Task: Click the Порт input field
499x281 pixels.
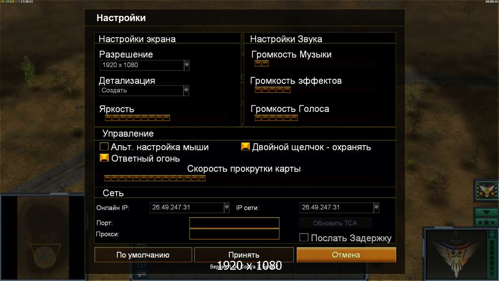Action: pyautogui.click(x=234, y=223)
